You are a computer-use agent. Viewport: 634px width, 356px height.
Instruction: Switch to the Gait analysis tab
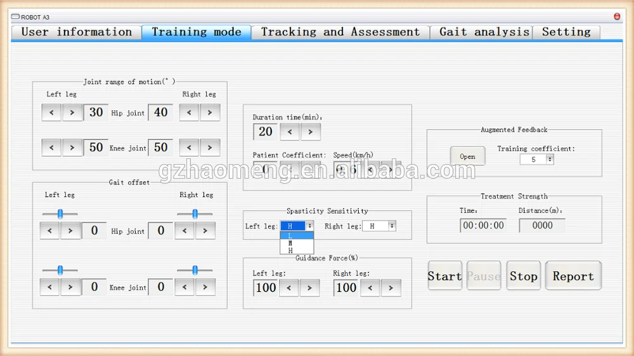484,32
